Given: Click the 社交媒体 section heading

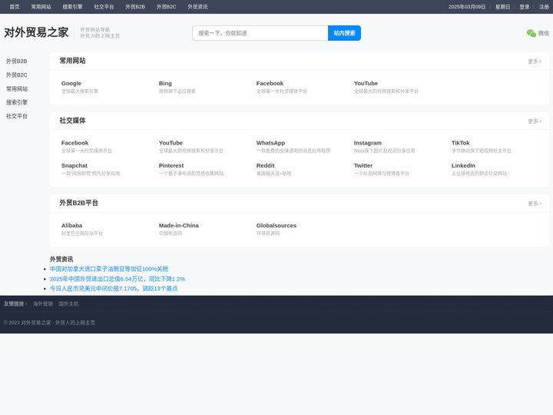Looking at the screenshot, I should (72, 121).
